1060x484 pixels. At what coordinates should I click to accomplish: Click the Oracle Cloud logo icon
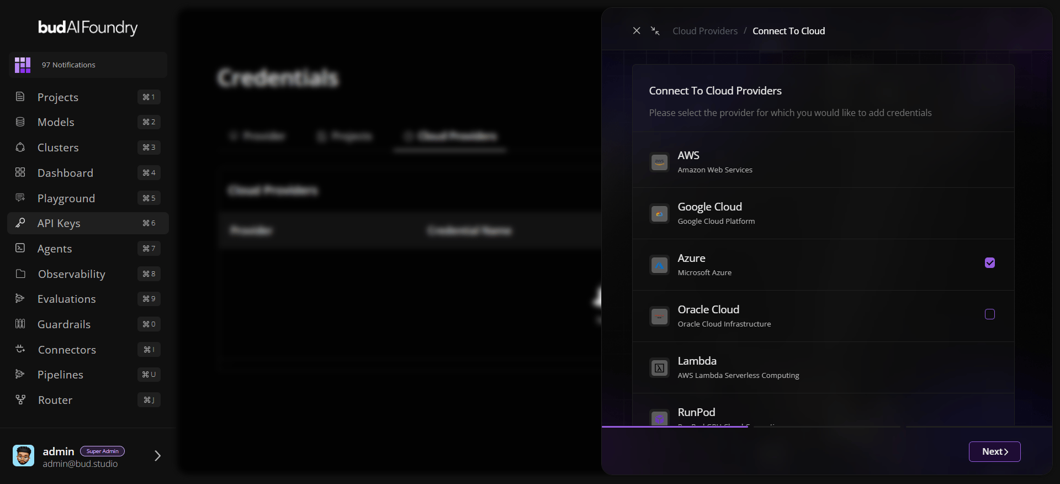[x=660, y=317]
